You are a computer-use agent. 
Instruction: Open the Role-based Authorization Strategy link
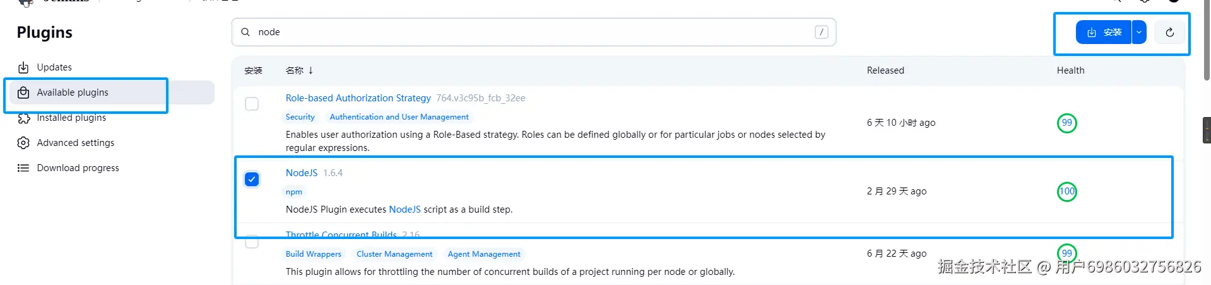point(358,98)
